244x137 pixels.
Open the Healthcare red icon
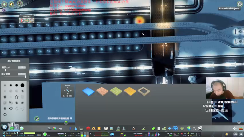tap(88, 128)
